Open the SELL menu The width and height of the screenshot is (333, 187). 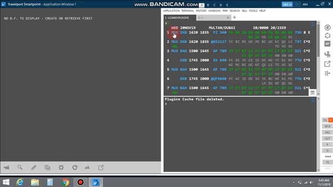click(245, 11)
